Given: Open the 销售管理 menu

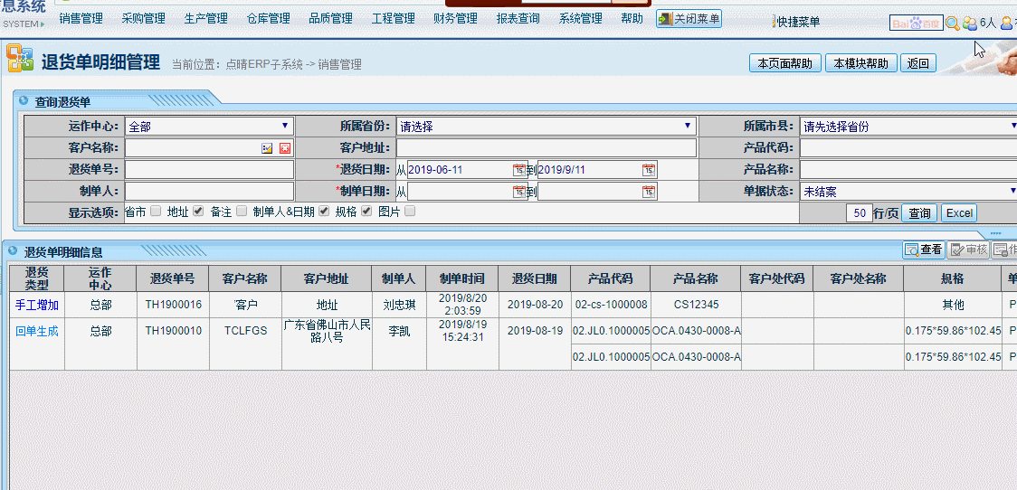Looking at the screenshot, I should pos(81,18).
